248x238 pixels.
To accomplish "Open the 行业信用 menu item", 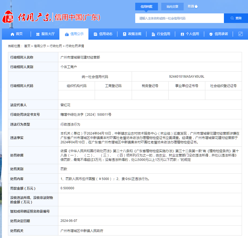I will 163,34.
